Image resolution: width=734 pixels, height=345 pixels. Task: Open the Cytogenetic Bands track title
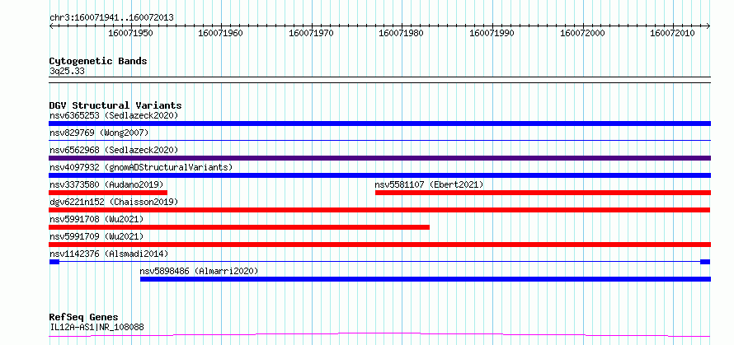(98, 61)
